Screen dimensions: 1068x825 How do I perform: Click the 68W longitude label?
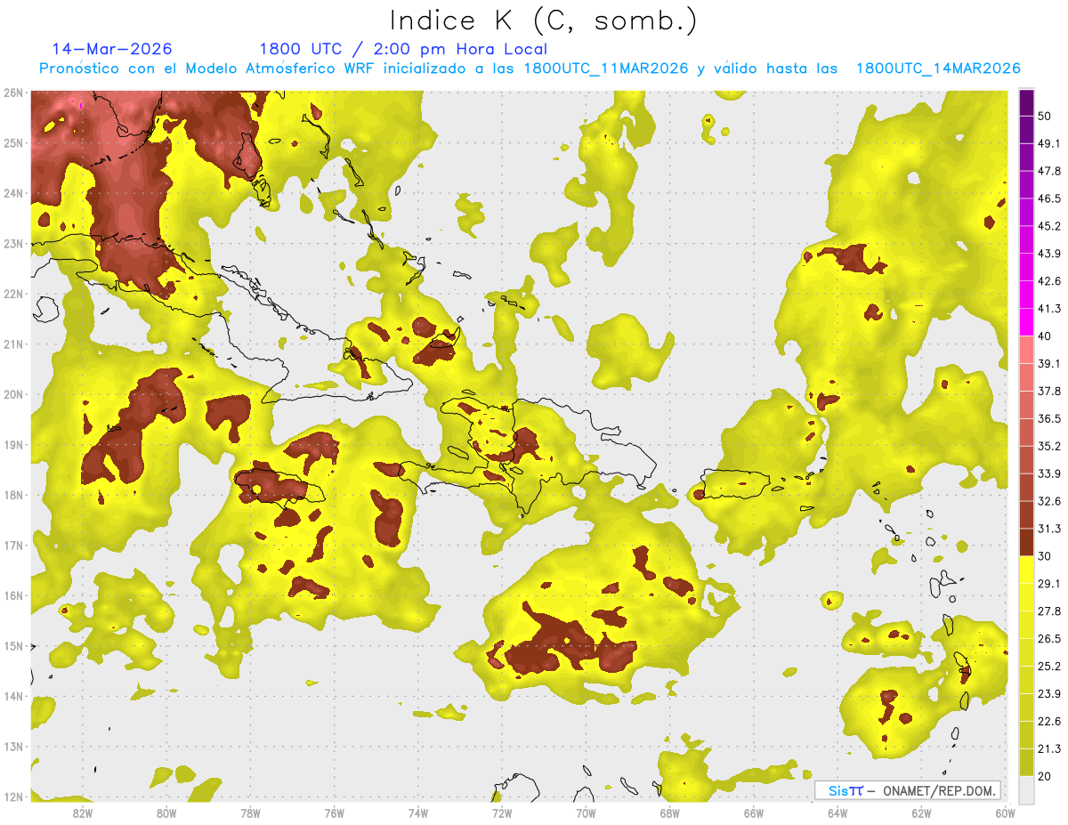coord(670,813)
